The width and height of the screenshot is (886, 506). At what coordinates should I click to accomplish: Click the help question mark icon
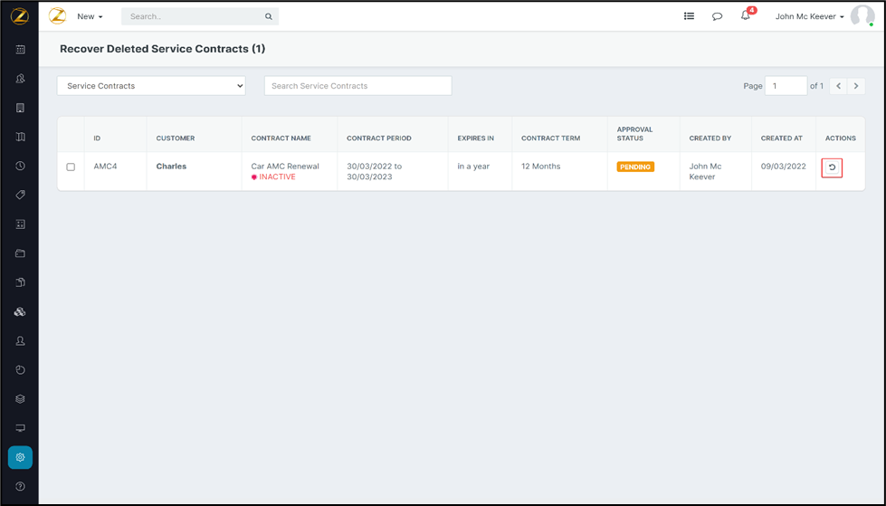[x=20, y=486]
